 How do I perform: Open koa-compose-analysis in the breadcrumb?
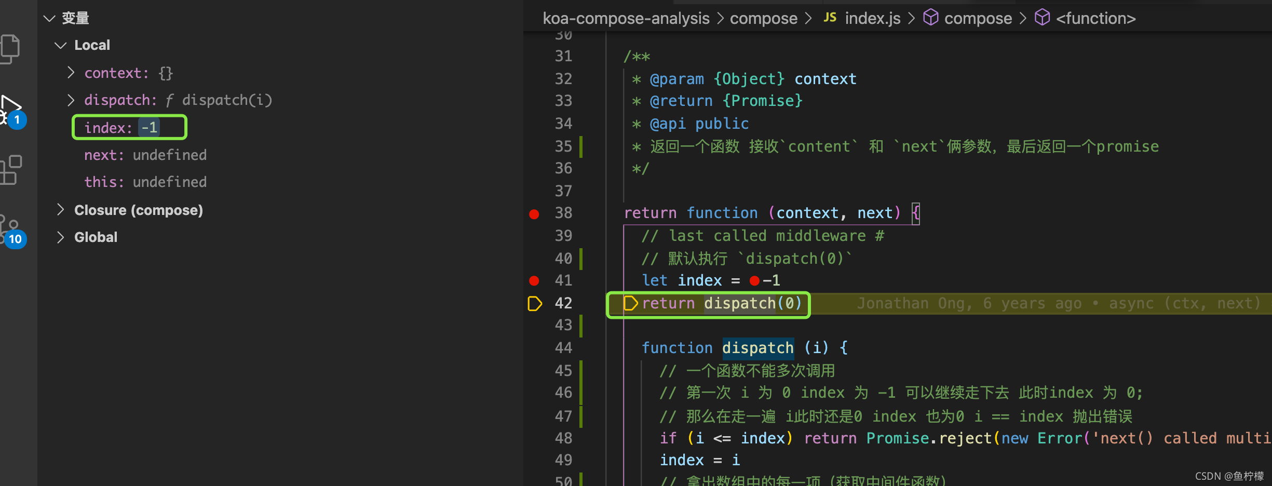pos(626,19)
